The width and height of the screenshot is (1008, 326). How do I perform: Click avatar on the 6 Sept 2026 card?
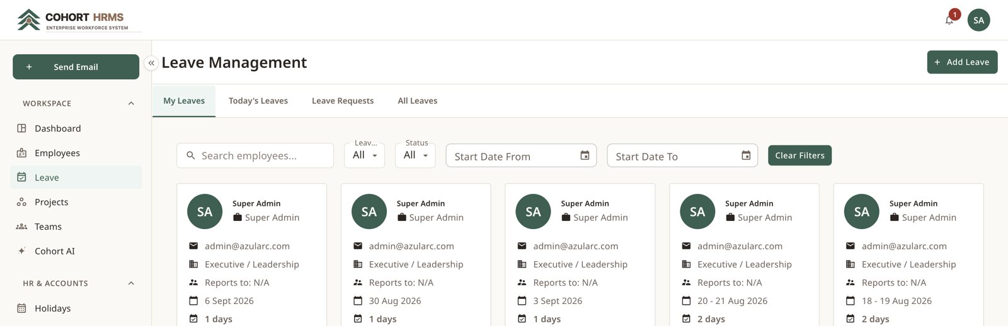(x=205, y=211)
